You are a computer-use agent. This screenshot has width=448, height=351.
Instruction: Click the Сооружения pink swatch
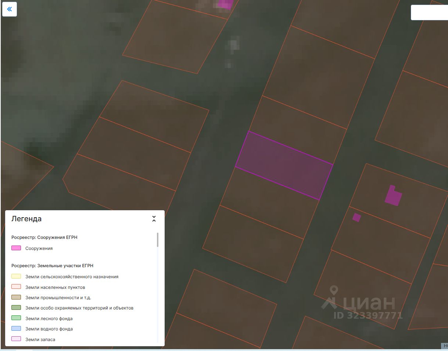click(x=16, y=248)
